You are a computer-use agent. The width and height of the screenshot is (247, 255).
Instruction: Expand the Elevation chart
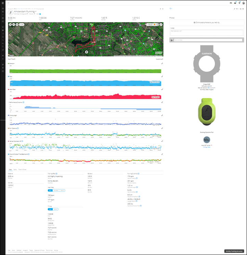click(162, 63)
